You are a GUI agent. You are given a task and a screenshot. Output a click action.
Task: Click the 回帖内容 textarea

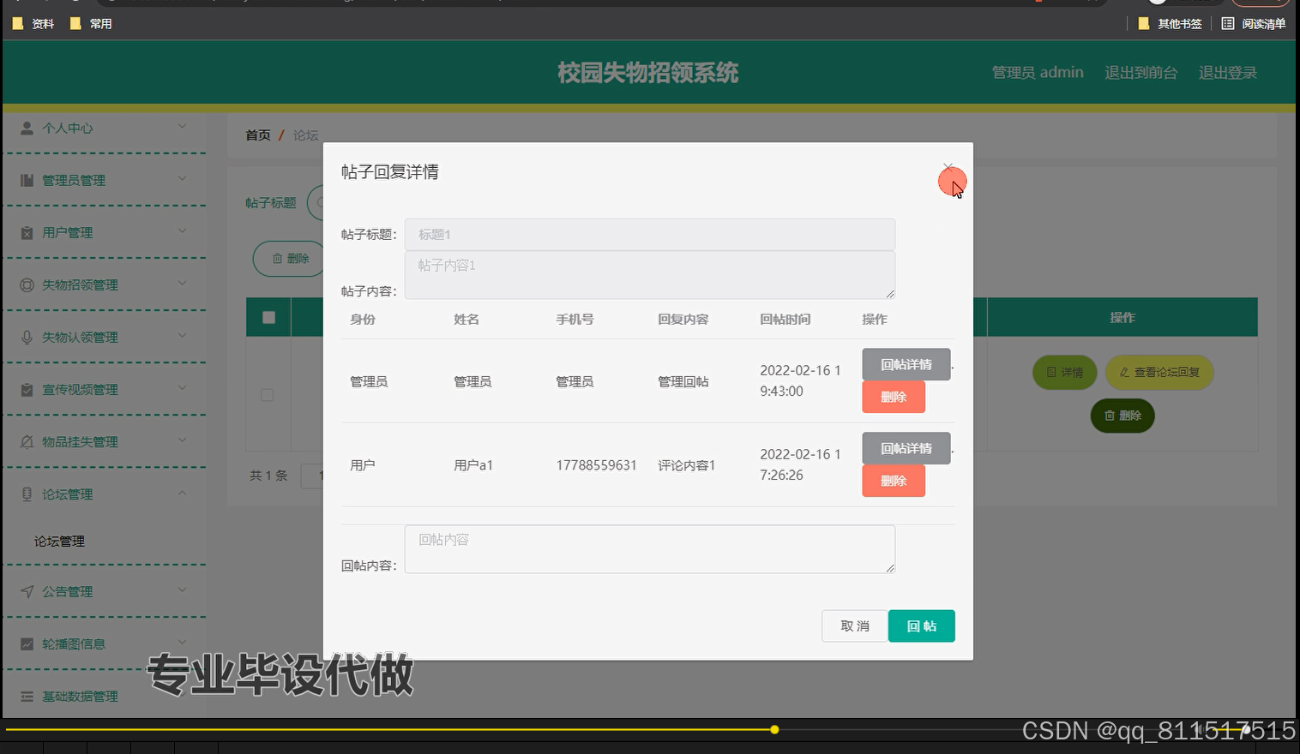650,549
